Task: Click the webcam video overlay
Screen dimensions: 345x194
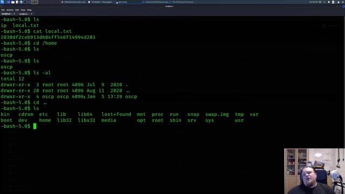Action: [314, 171]
